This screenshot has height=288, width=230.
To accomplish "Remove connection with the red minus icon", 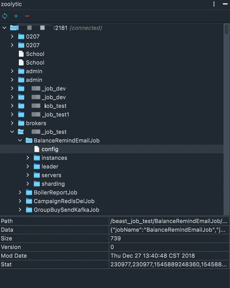I will pos(27,16).
